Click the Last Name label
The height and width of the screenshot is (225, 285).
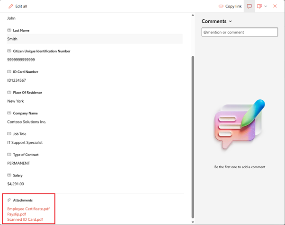(21, 30)
